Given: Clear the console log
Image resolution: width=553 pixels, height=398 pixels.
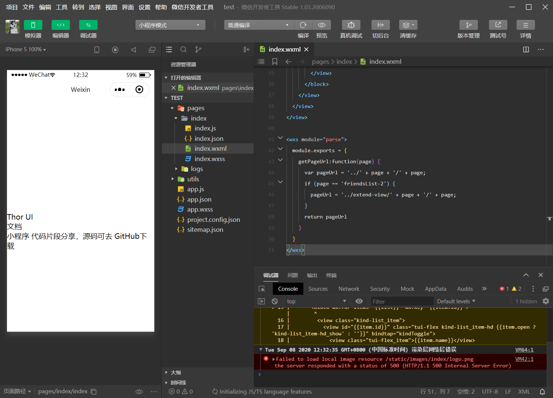Looking at the screenshot, I should (275, 301).
